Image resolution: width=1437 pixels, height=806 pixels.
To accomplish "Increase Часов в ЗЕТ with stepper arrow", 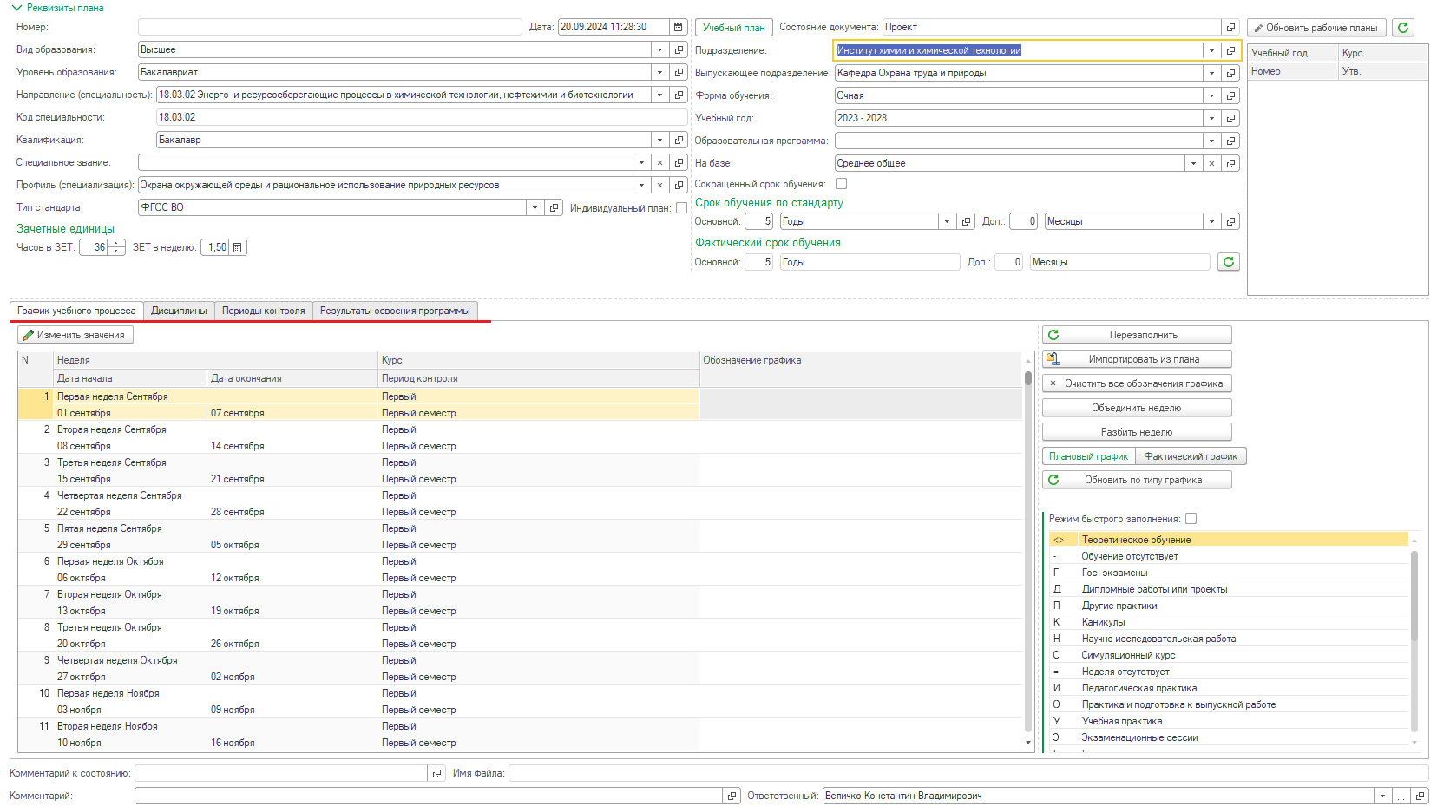I will coord(116,244).
